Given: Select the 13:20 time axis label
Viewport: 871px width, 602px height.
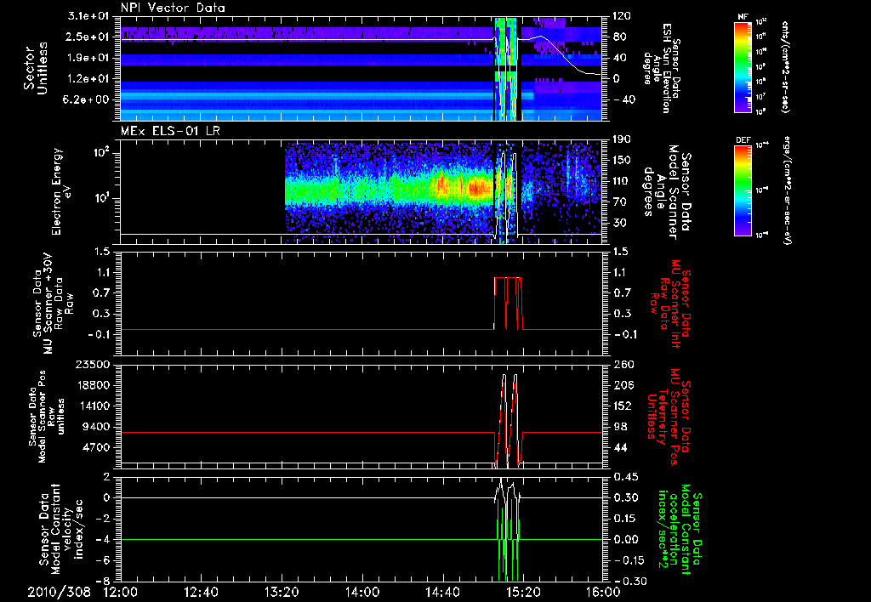Looking at the screenshot, I should [x=282, y=591].
